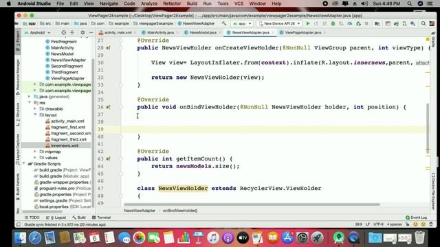440x247 pixels.
Task: Open the Terminal tool window
Action: point(101,217)
